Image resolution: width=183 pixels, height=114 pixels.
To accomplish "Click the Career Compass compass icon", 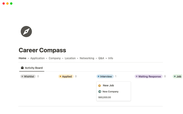I will 26,31.
